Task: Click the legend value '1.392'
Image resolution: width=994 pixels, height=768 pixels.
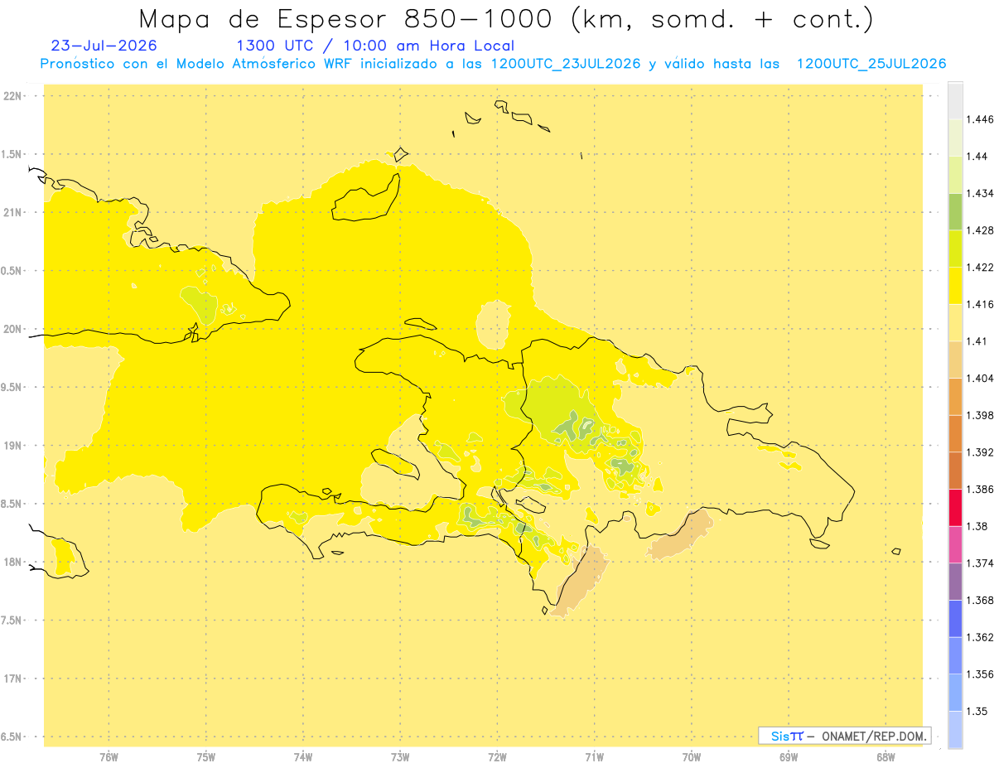Action: tap(980, 452)
